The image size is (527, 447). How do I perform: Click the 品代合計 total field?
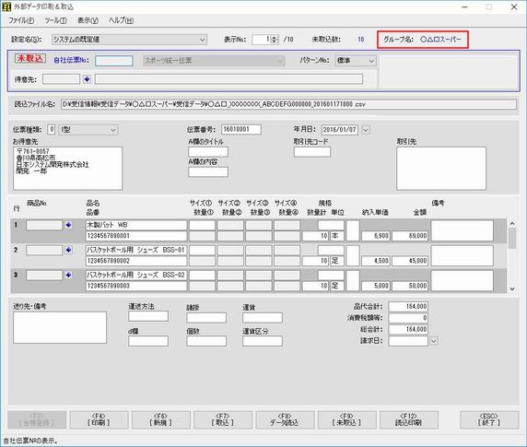pyautogui.click(x=408, y=307)
